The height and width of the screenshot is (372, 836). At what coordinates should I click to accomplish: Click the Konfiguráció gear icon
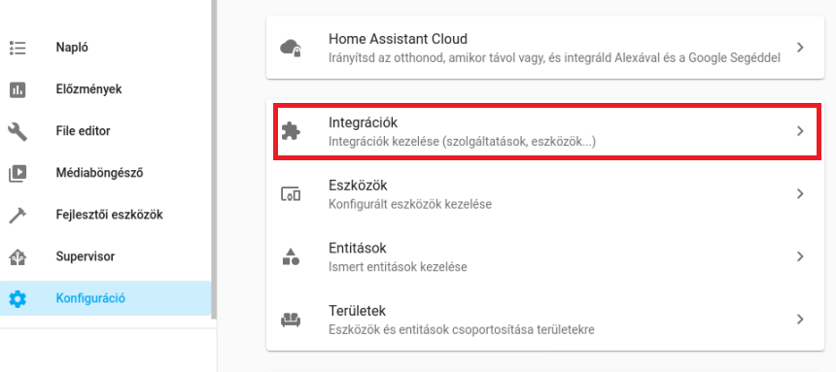(x=17, y=299)
